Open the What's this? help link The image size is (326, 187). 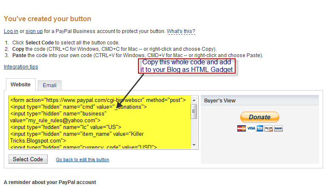(181, 31)
